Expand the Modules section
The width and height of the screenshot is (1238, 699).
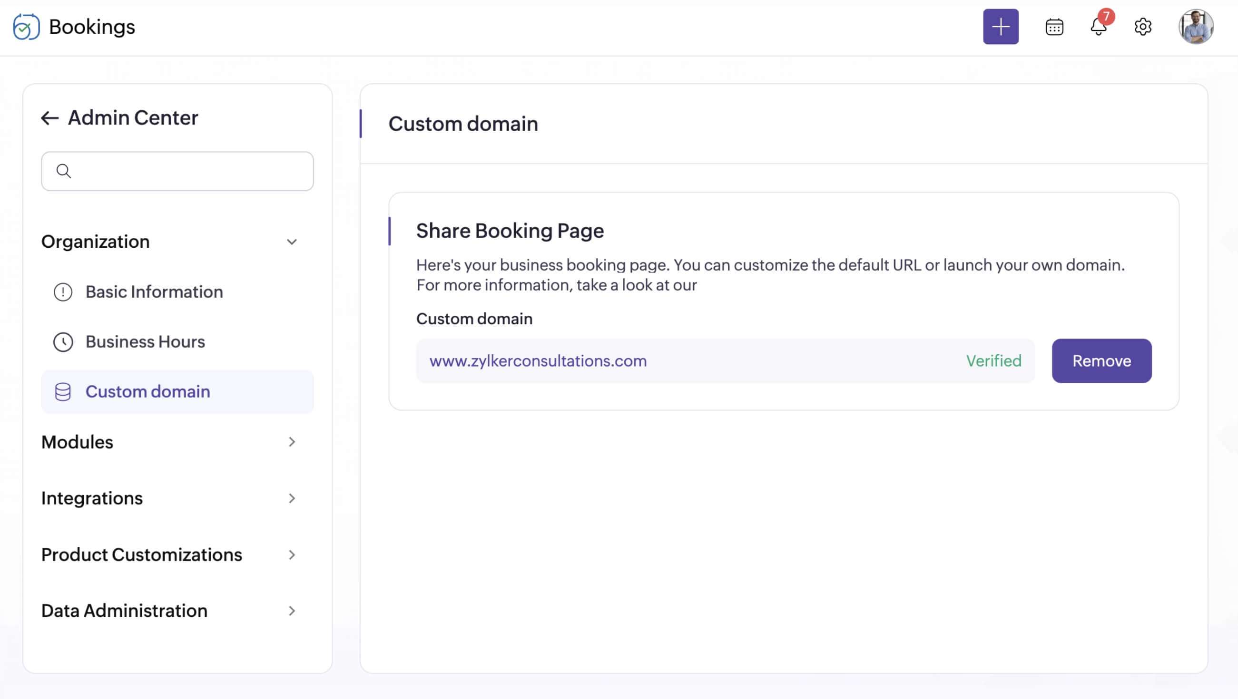[292, 442]
